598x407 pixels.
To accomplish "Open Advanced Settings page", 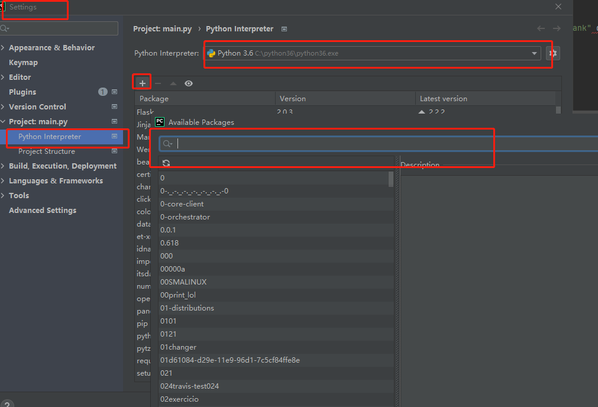I will [43, 210].
